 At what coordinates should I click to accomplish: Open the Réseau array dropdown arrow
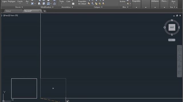(51, 4)
